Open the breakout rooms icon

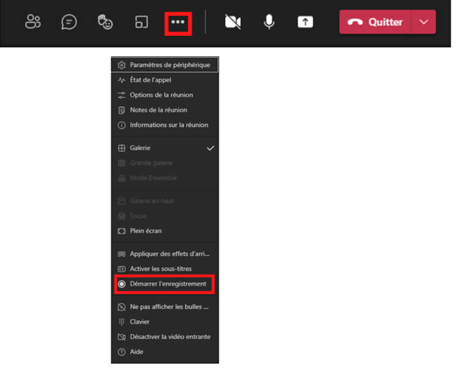coord(142,22)
